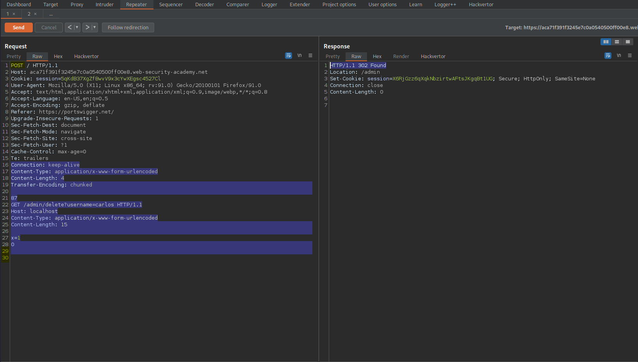This screenshot has height=362, width=638.
Task: Switch Response view to Render
Action: [401, 57]
